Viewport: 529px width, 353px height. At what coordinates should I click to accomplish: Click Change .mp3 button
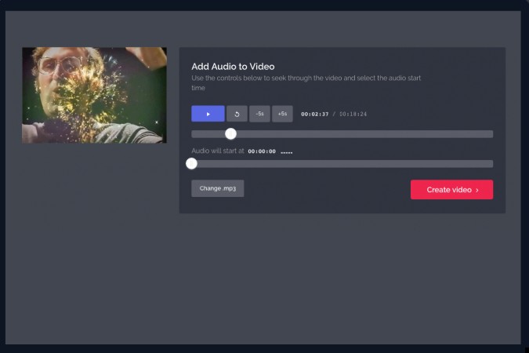[218, 188]
